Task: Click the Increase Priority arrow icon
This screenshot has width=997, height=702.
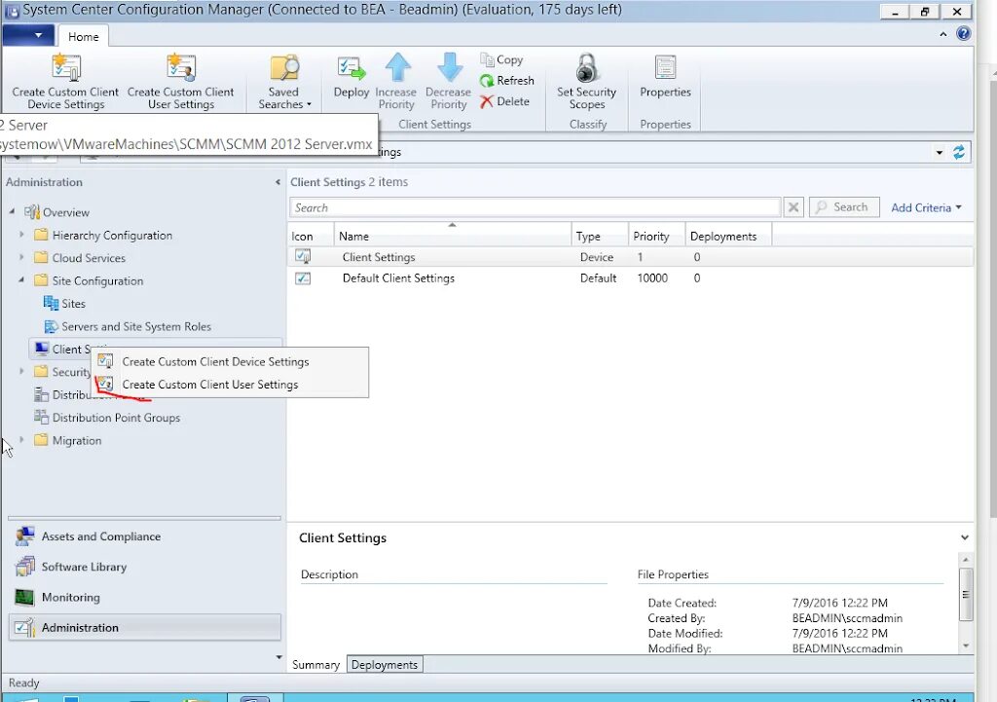Action: pyautogui.click(x=397, y=67)
